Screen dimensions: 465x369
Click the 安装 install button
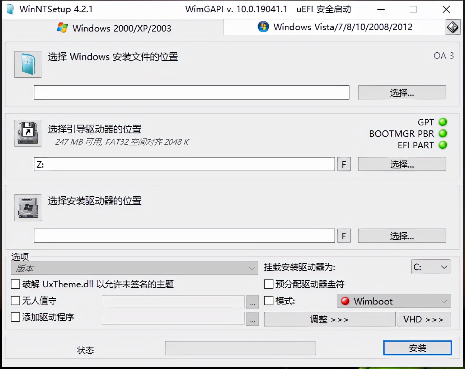click(x=417, y=348)
